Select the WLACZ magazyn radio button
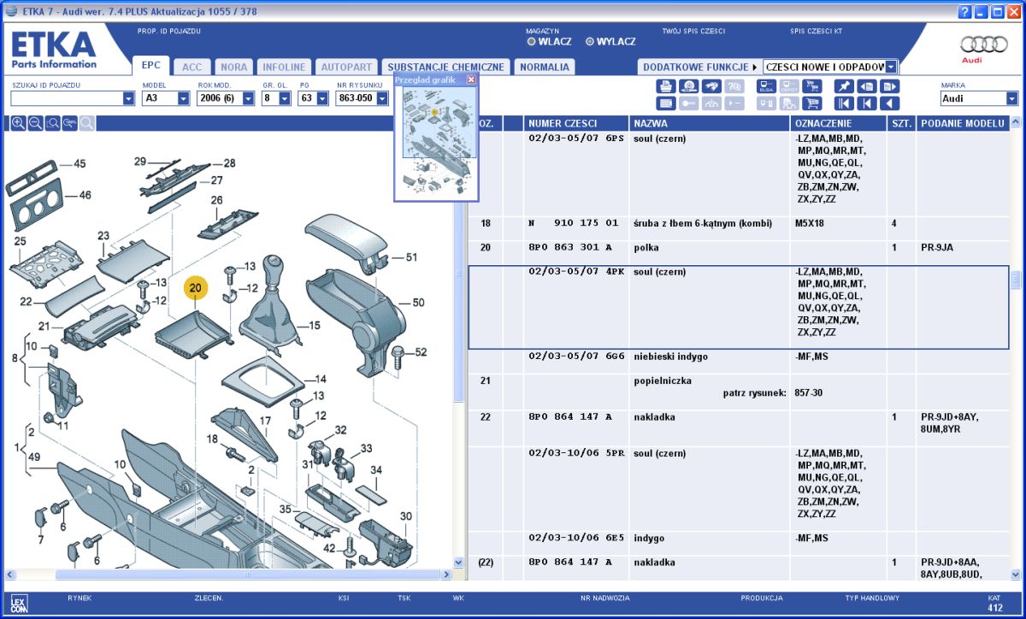The image size is (1026, 619). [532, 41]
